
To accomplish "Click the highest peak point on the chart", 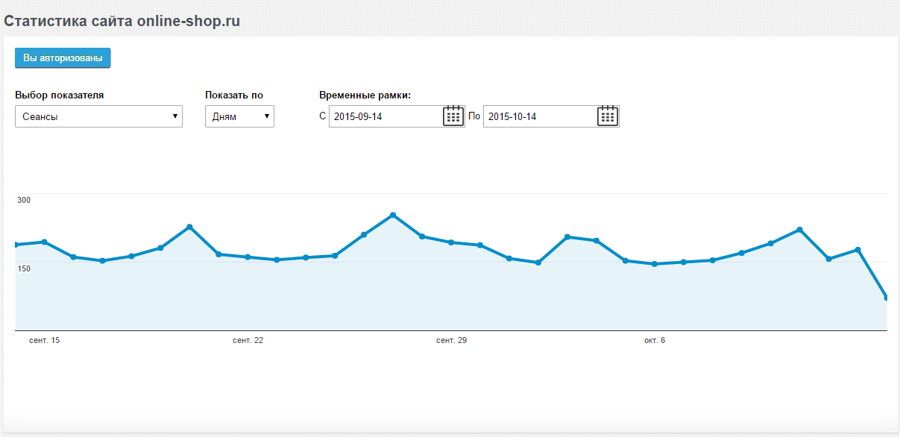I will (x=393, y=215).
